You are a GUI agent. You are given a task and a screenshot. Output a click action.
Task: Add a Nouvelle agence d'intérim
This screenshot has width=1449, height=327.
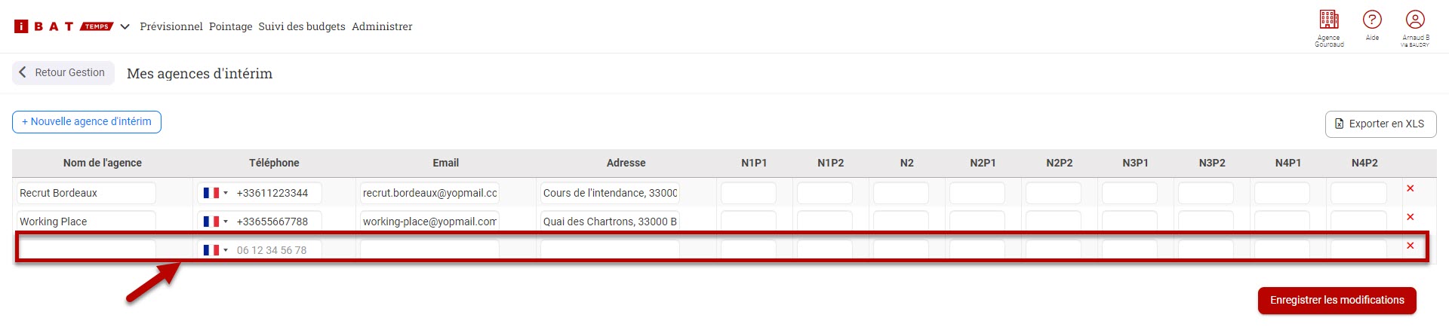(x=87, y=122)
